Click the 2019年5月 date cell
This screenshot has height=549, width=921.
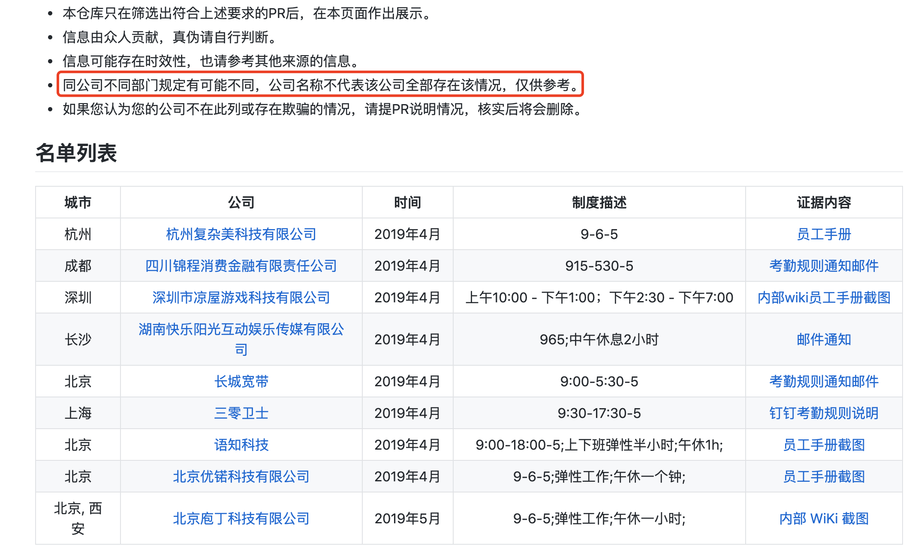pos(407,519)
